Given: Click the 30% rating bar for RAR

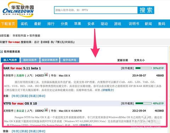Looking at the screenshot, I should [x=143, y=68].
